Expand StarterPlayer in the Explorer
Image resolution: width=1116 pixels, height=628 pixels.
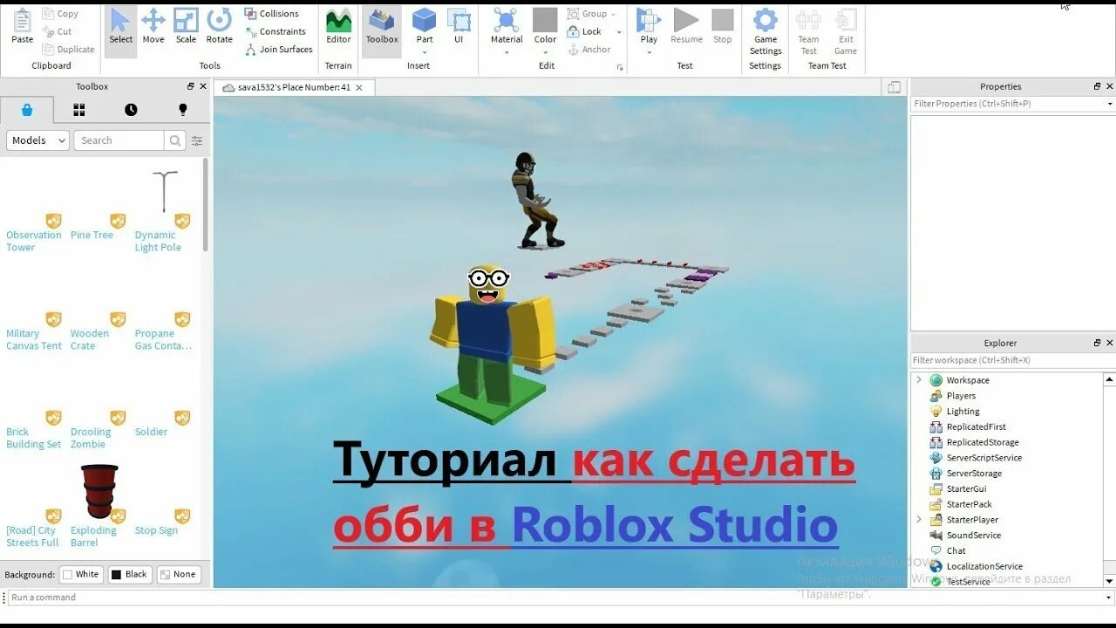[x=920, y=519]
